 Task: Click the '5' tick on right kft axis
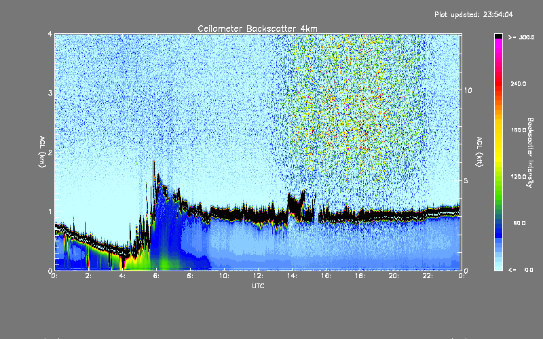[x=466, y=180]
